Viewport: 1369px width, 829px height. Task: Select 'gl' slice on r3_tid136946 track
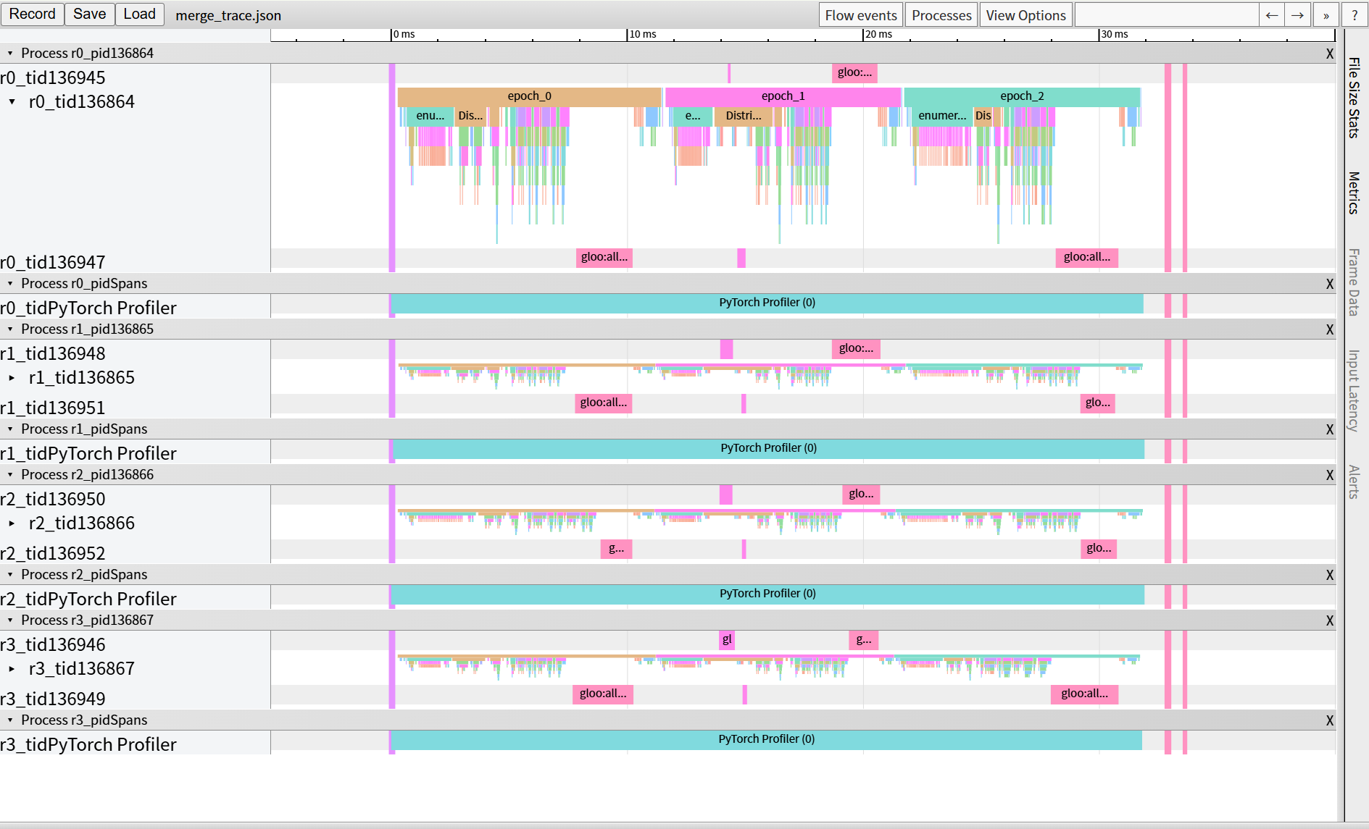pyautogui.click(x=727, y=640)
